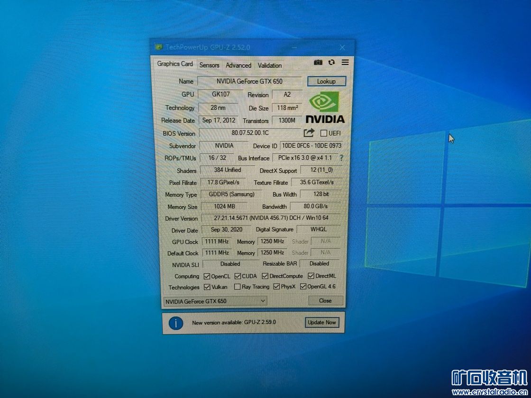
Task: Toggle the OpenGL 4.6 checkbox
Action: point(303,287)
